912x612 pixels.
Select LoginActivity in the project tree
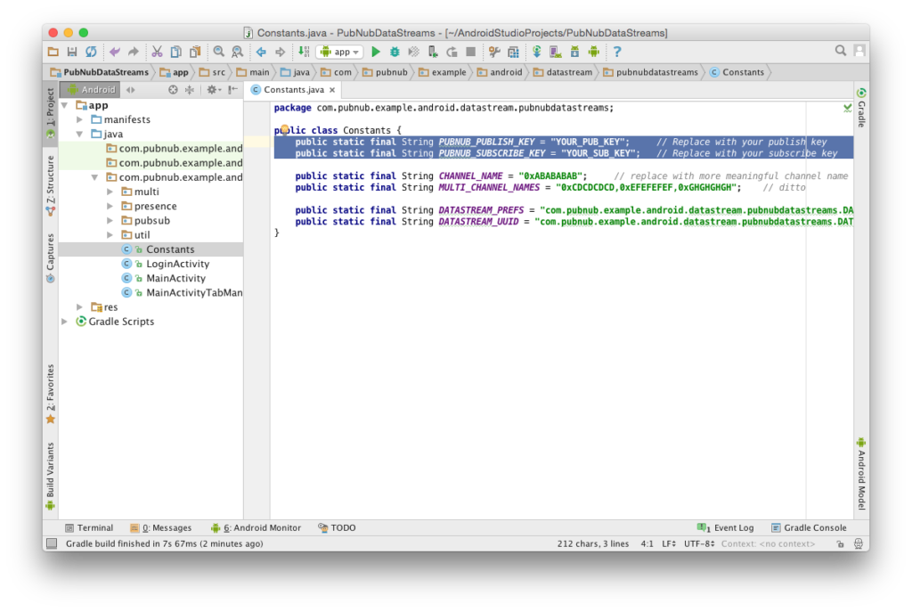(x=179, y=263)
